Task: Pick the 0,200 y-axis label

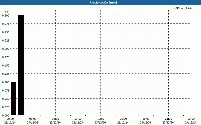Action: pos(6,49)
